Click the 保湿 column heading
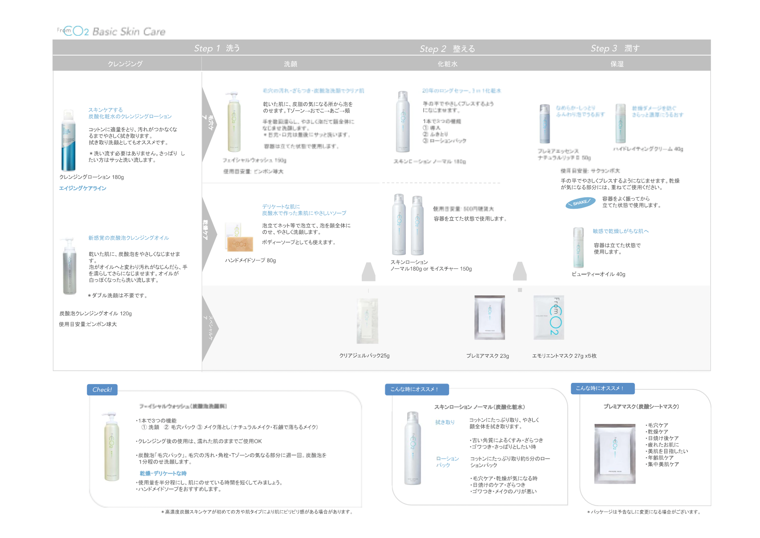This screenshot has width=760, height=538. [x=617, y=64]
